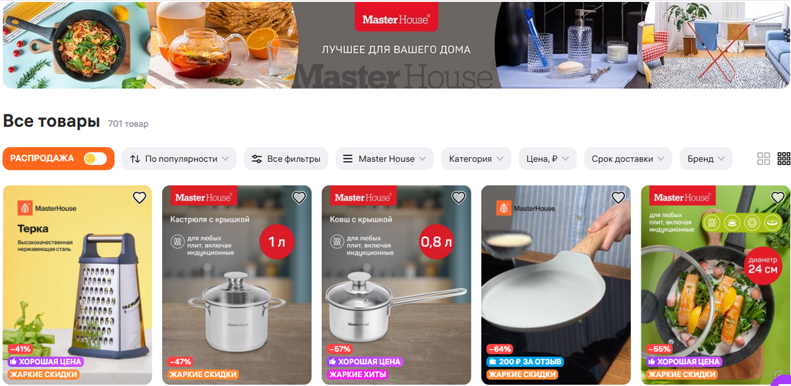Add the Терка grater to favorites
This screenshot has width=791, height=386.
click(139, 197)
